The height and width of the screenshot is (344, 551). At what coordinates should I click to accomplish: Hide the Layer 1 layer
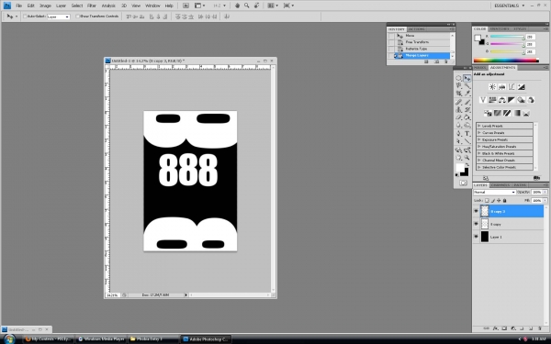click(476, 237)
